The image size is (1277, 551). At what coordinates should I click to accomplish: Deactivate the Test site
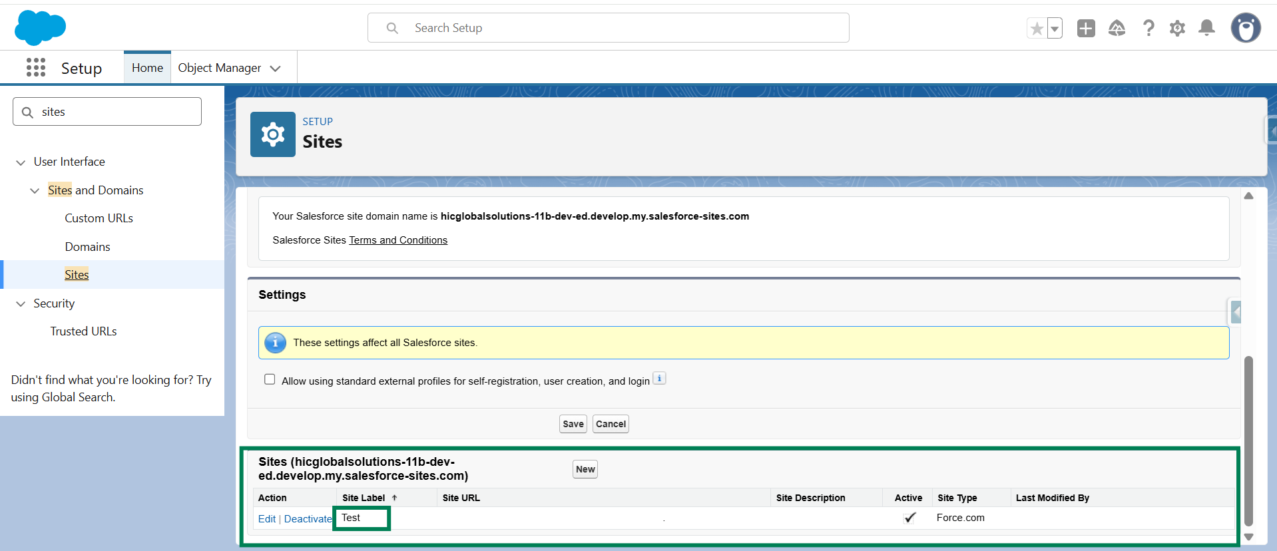(308, 519)
